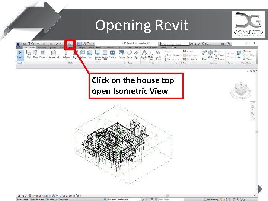Switch to the Structure ribbon tab

[42, 48]
